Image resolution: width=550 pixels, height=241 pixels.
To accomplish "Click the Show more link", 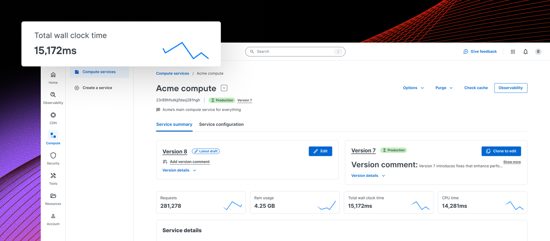I will pos(512,162).
